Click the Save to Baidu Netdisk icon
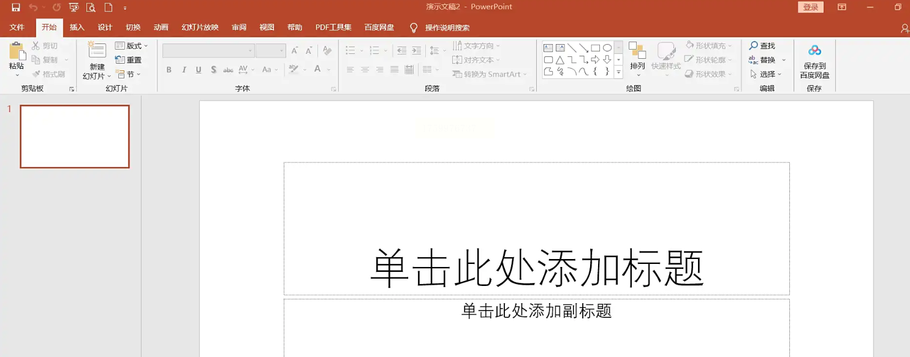This screenshot has width=910, height=357. (x=814, y=50)
